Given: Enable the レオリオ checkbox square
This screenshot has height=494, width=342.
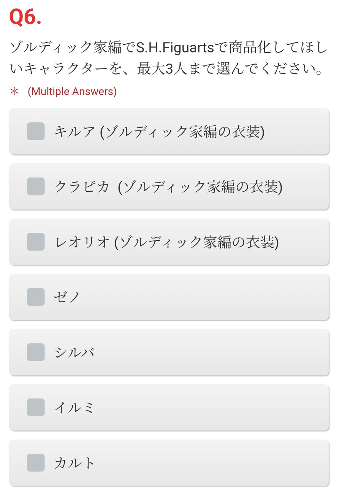Looking at the screenshot, I should (x=36, y=242).
